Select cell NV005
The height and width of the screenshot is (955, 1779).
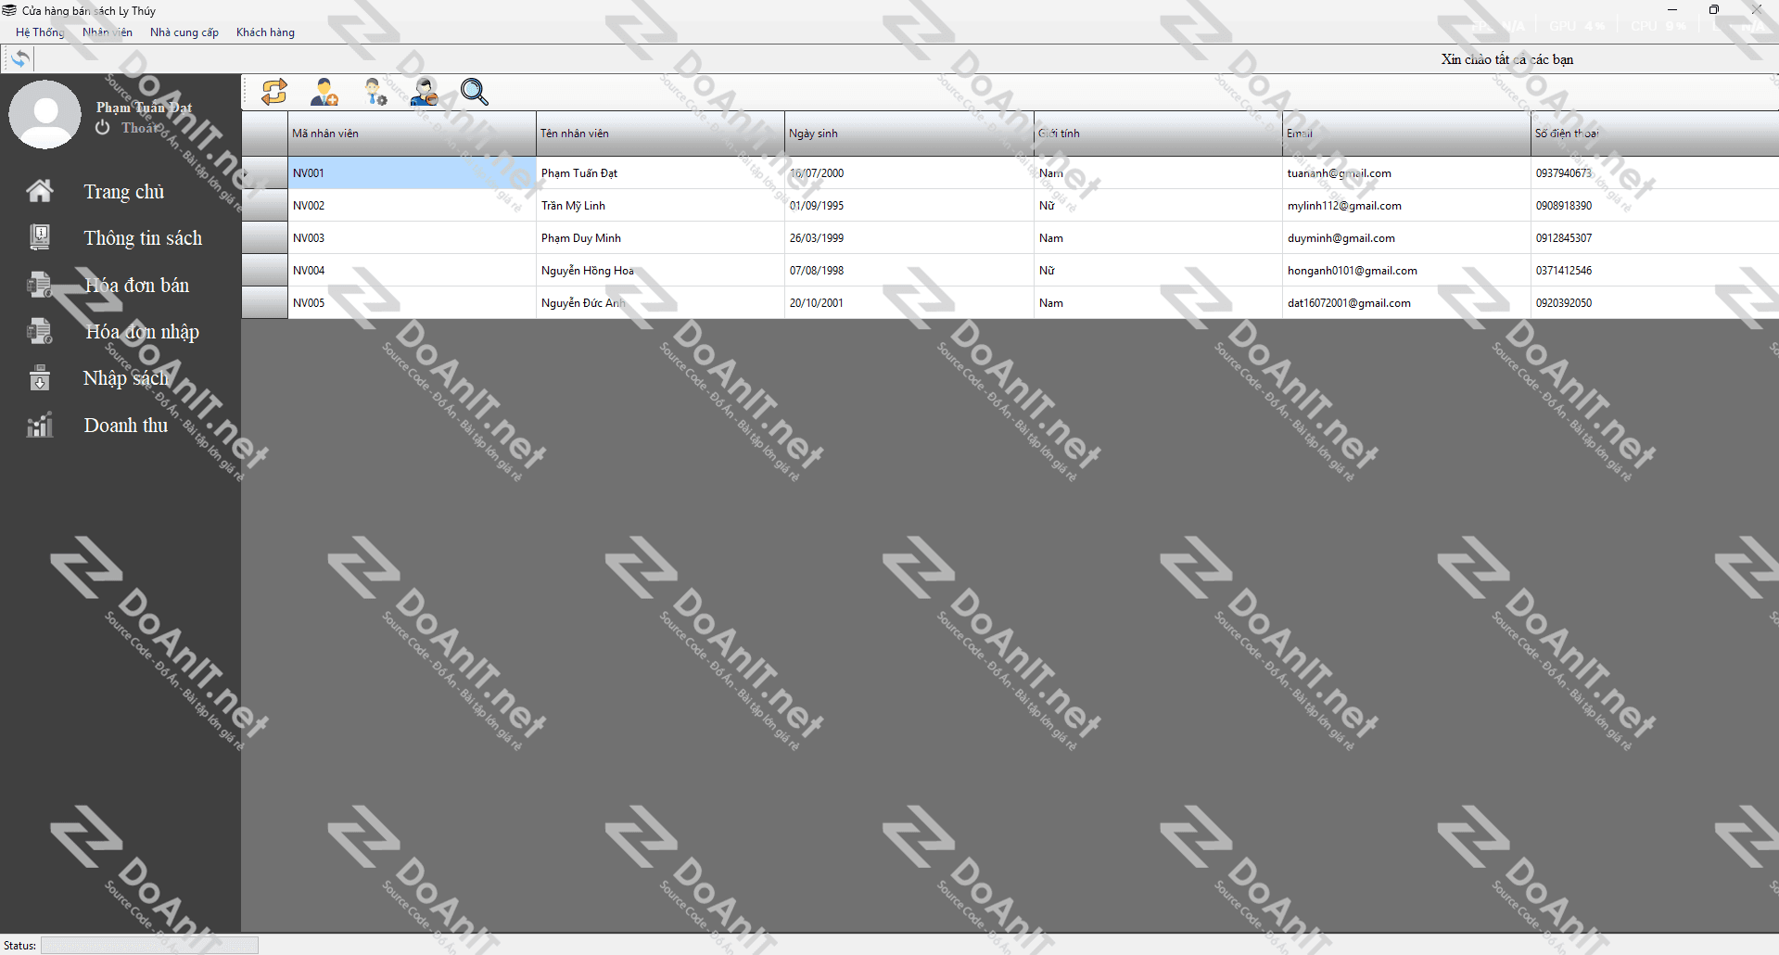click(412, 303)
